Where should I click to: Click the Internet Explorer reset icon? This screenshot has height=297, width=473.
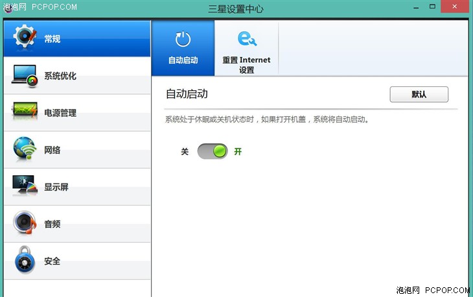click(247, 39)
